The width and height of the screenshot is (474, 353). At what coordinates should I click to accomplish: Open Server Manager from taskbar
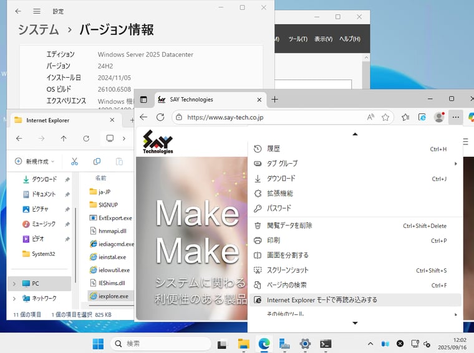284,344
